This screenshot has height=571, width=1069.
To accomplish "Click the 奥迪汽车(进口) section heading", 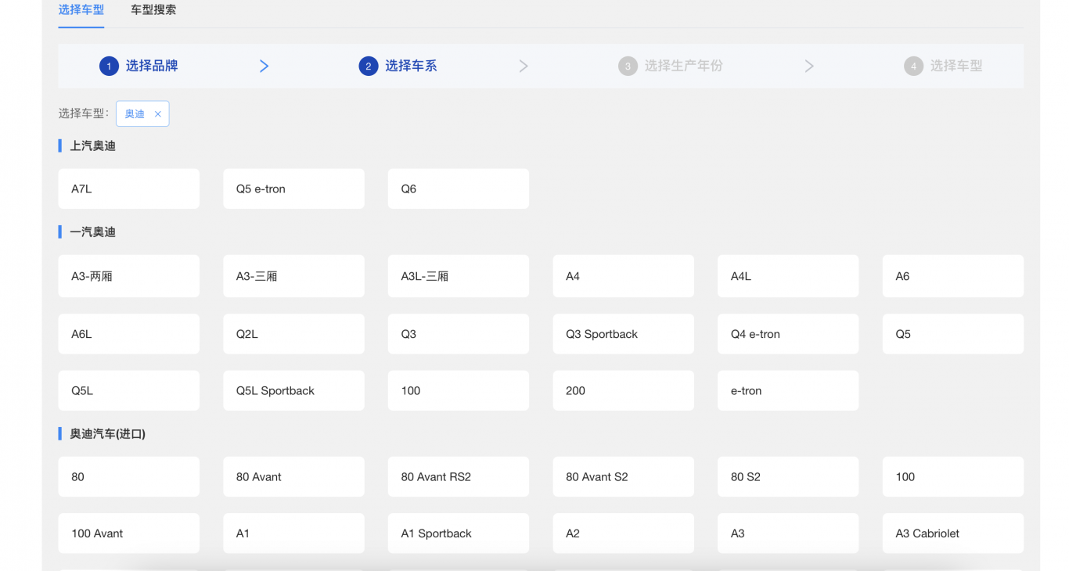I will [x=108, y=434].
